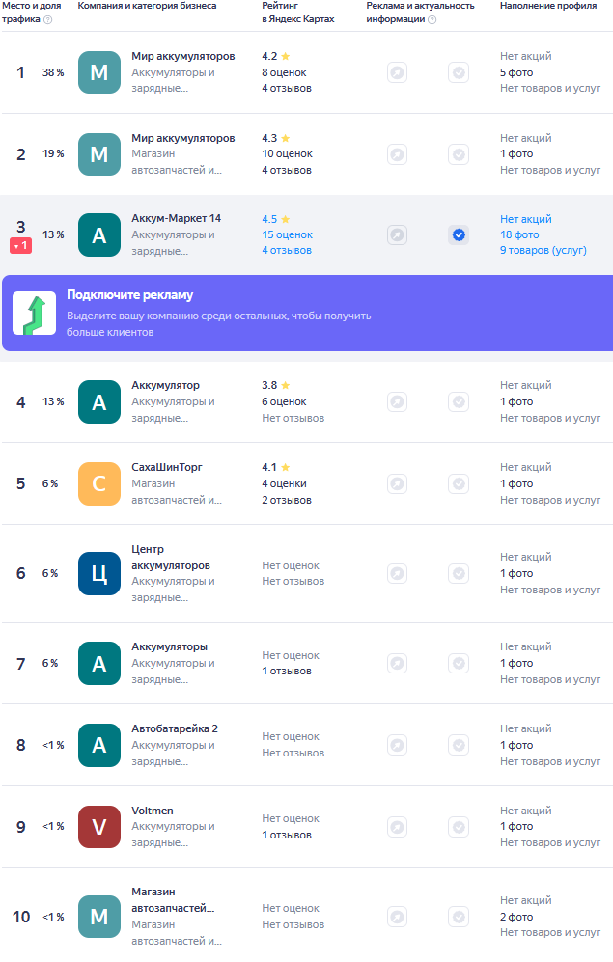613x962 pixels.
Task: Open the 4 отзывов link for Аккум-Маркет 14
Action: point(287,250)
